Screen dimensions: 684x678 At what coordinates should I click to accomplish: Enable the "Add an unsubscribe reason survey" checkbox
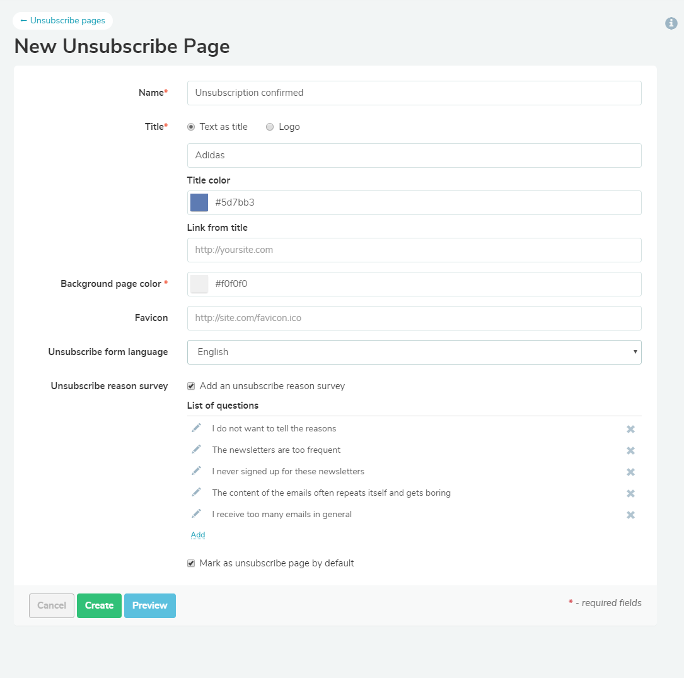(191, 385)
